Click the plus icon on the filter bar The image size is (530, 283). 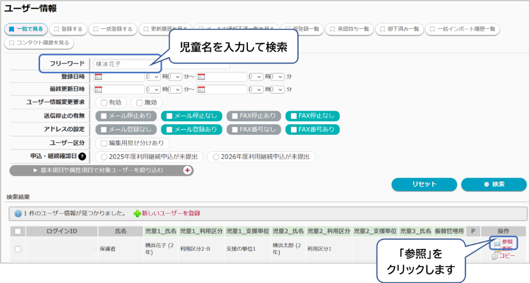(x=187, y=170)
